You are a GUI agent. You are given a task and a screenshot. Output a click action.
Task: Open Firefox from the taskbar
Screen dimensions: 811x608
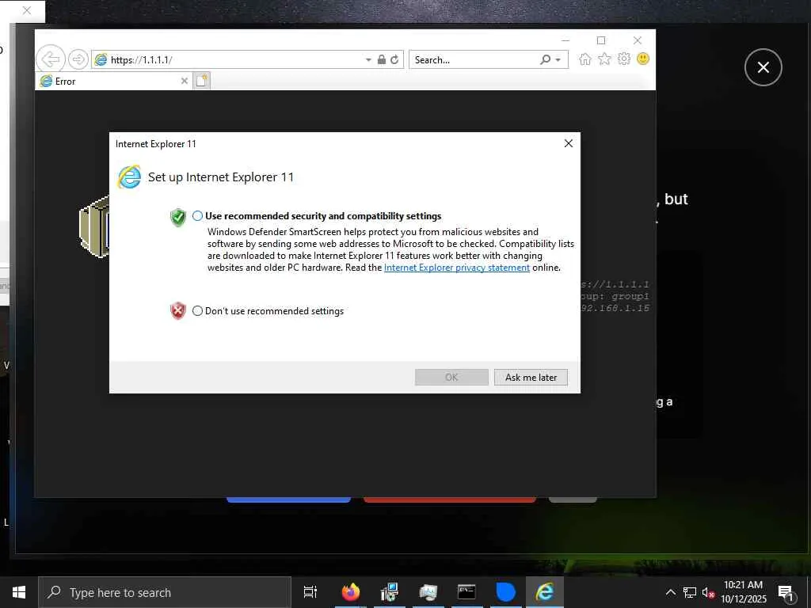[350, 592]
